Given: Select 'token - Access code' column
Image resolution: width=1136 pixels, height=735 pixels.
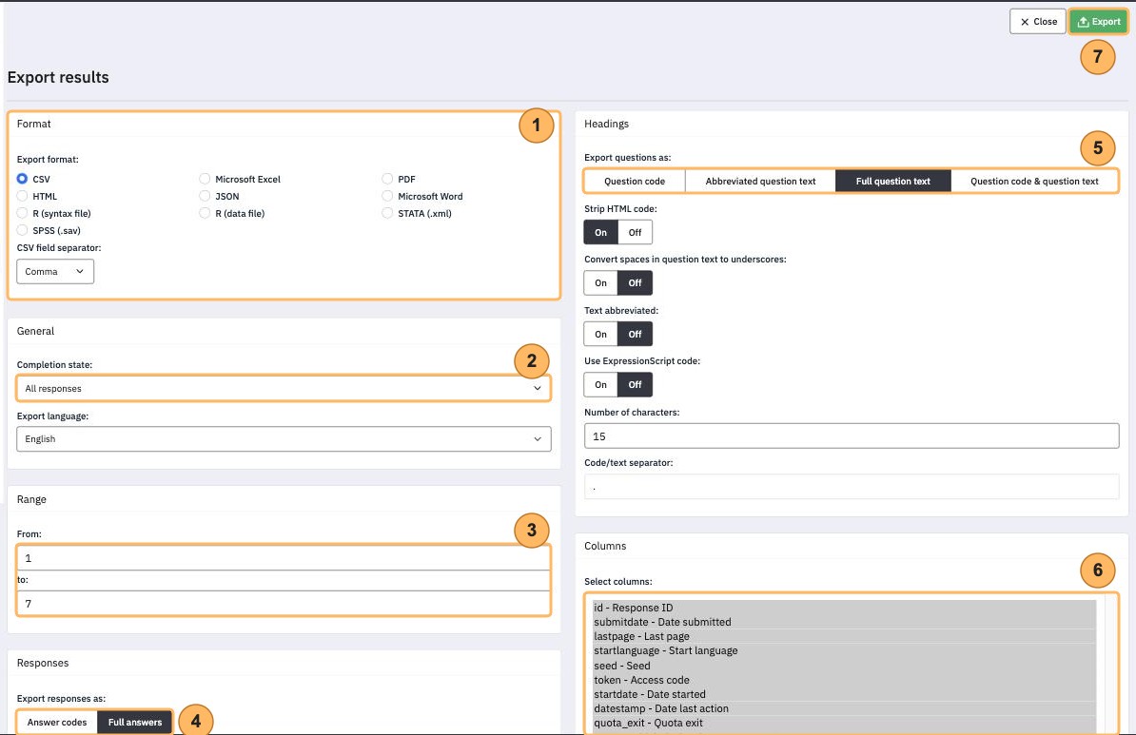Looking at the screenshot, I should tap(844, 680).
